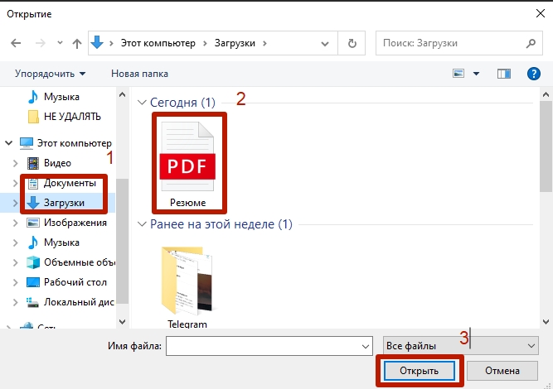Toggle the preview pane icon
553x389 pixels.
point(503,74)
